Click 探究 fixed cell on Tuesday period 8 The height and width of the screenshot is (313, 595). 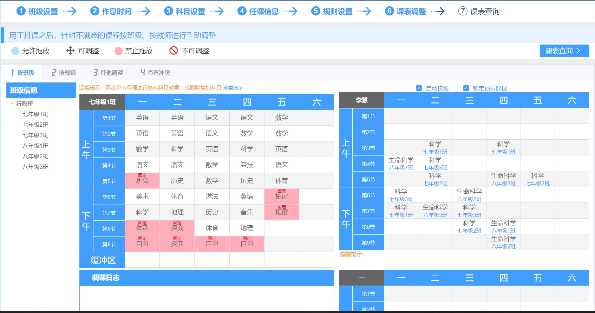[177, 228]
